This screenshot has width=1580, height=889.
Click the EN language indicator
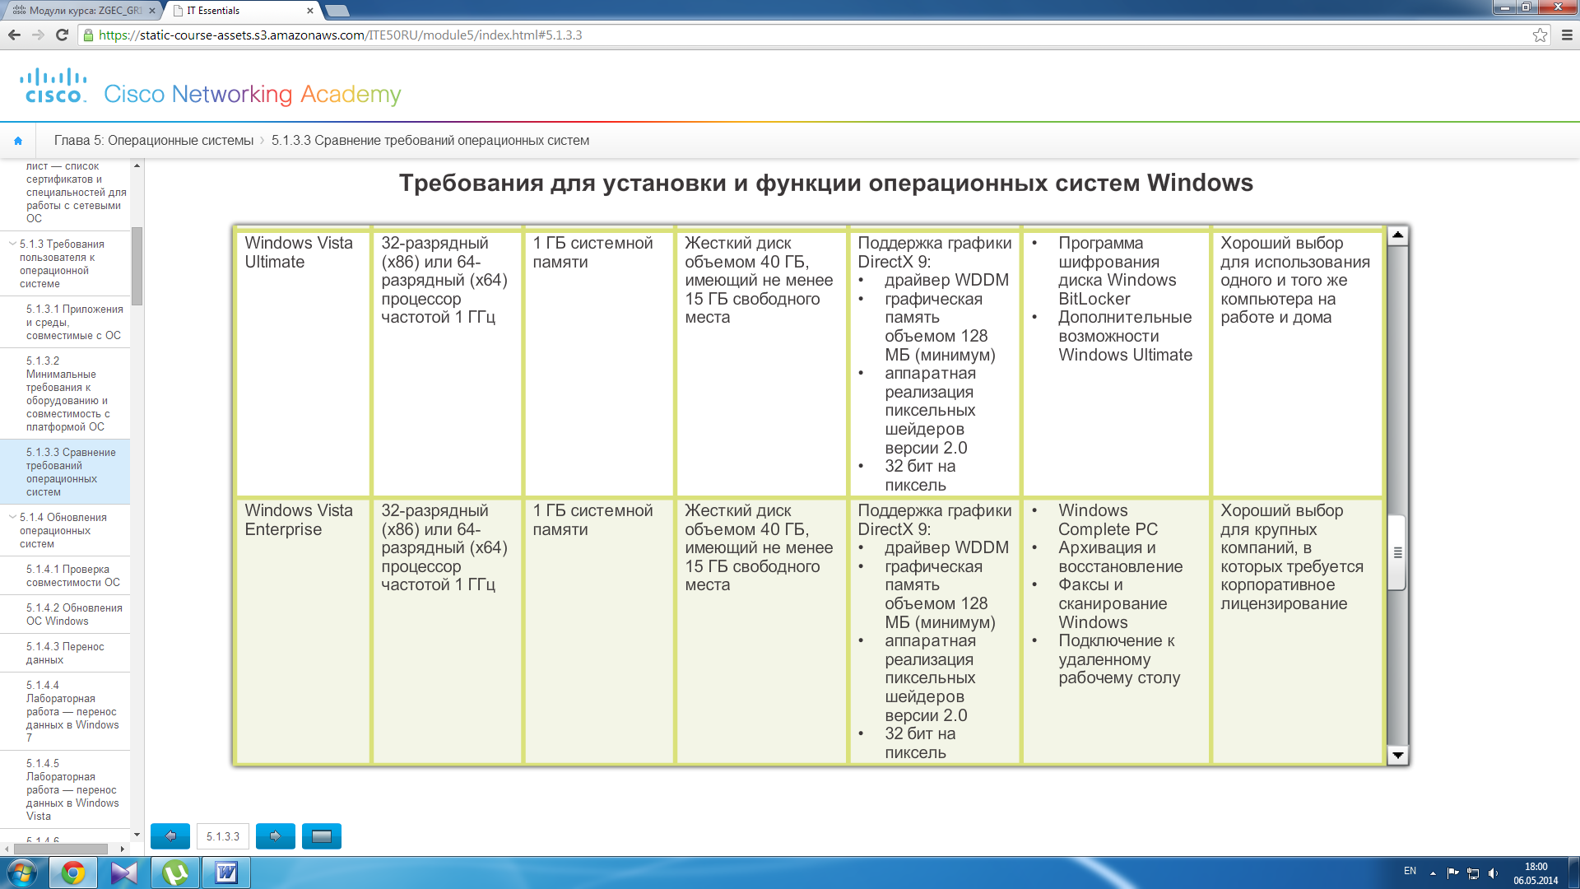[x=1410, y=871]
